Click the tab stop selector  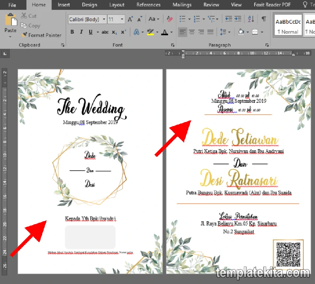pos(5,54)
